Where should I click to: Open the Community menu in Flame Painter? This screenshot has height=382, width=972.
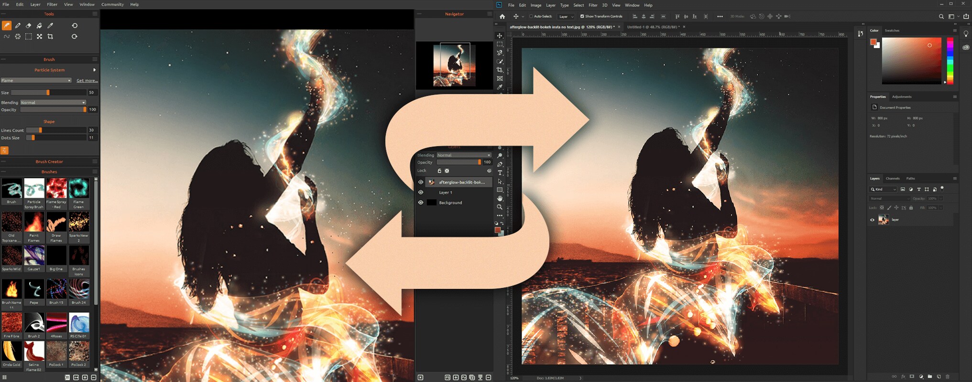[x=112, y=4]
